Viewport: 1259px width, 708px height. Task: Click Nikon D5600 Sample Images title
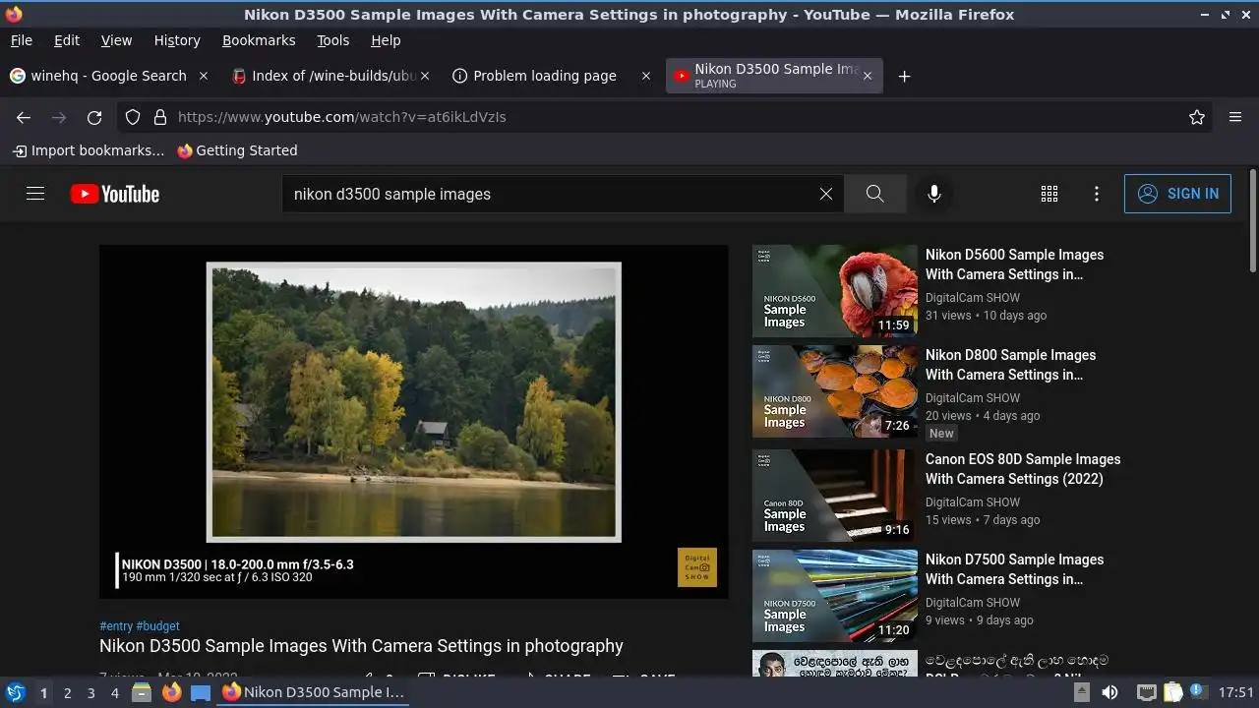point(1014,265)
